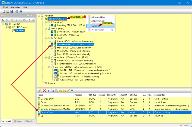Screen dimensions: 192x127
Task: Collapse the M (Merker) node
Action: (x=46, y=38)
